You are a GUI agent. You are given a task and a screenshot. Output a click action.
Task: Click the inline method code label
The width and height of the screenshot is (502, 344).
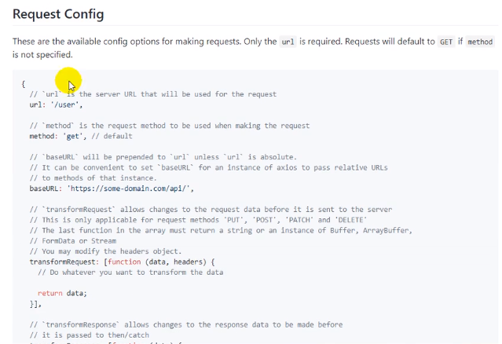coord(480,42)
